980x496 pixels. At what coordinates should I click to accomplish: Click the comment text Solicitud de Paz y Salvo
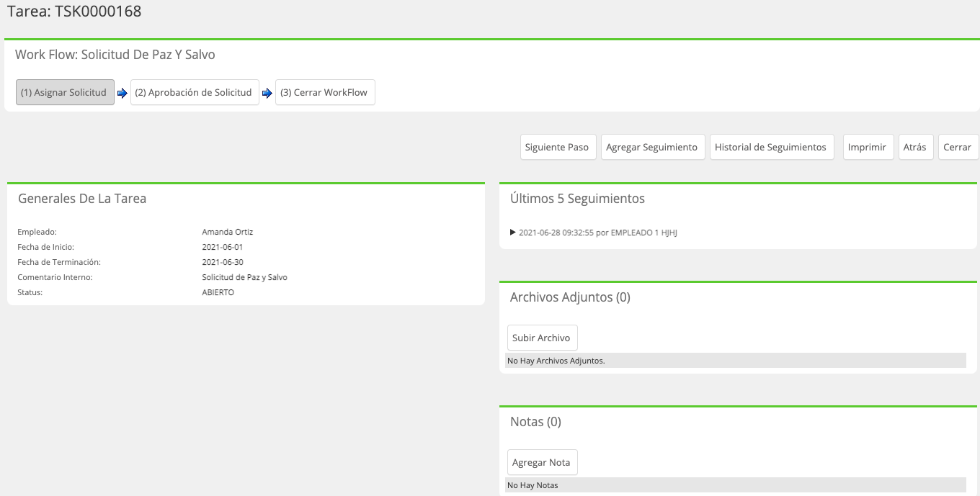coord(245,277)
